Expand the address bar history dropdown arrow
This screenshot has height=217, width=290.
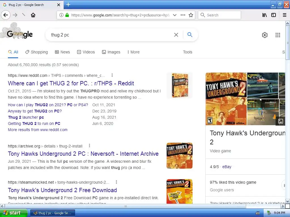pos(174,15)
